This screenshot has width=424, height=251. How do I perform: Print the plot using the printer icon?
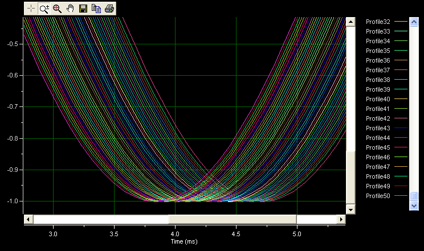tap(109, 9)
